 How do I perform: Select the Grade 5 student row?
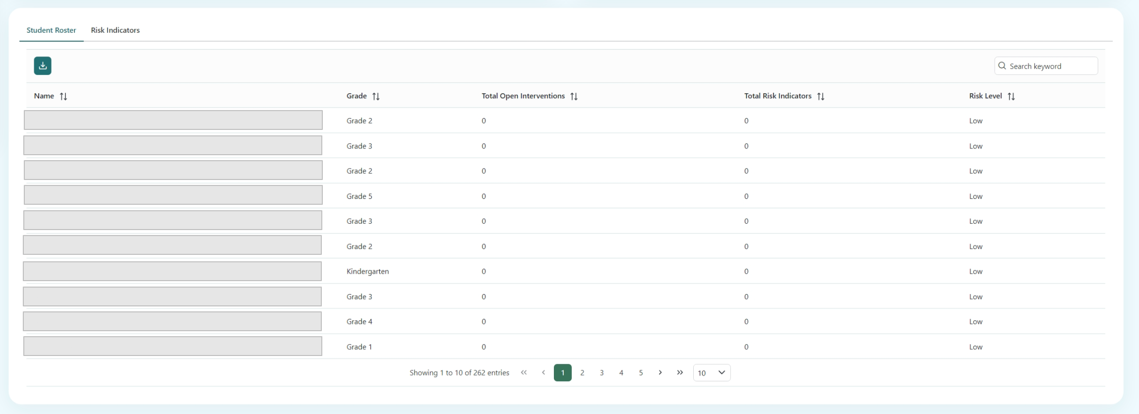359,196
